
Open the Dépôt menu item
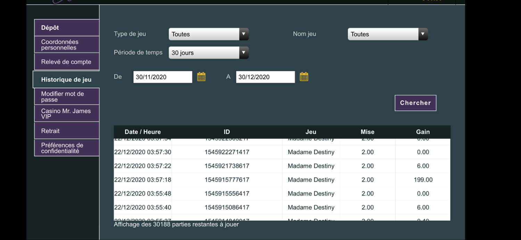[67, 28]
